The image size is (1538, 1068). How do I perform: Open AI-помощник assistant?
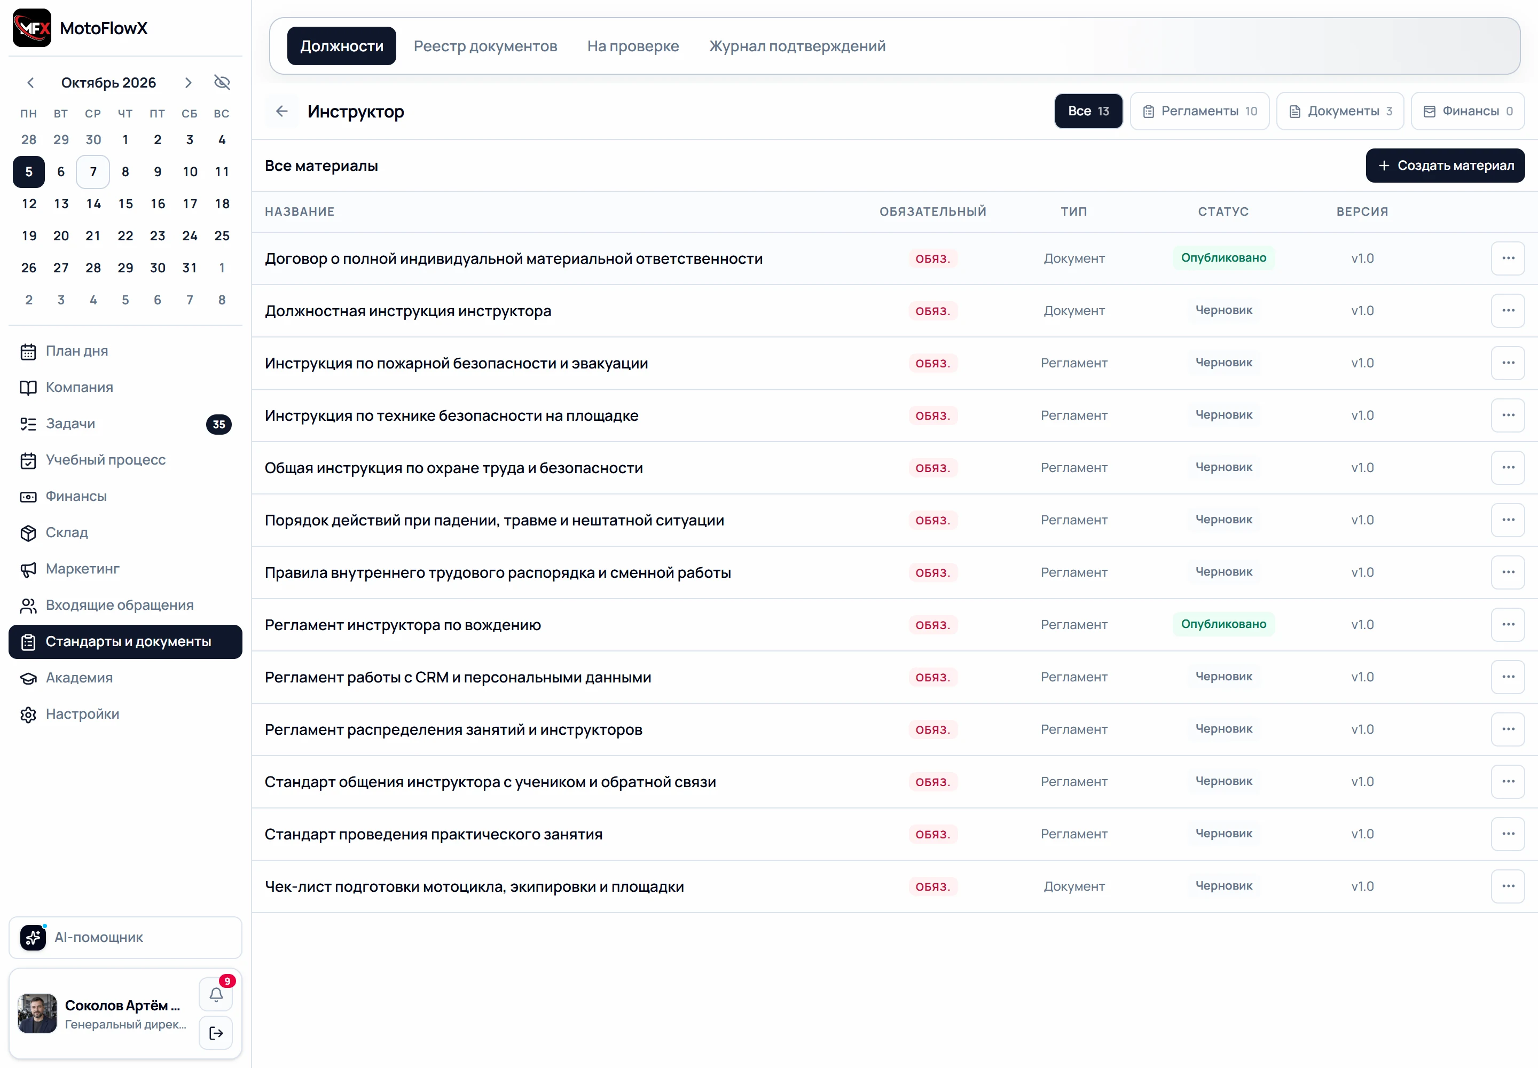tap(125, 938)
